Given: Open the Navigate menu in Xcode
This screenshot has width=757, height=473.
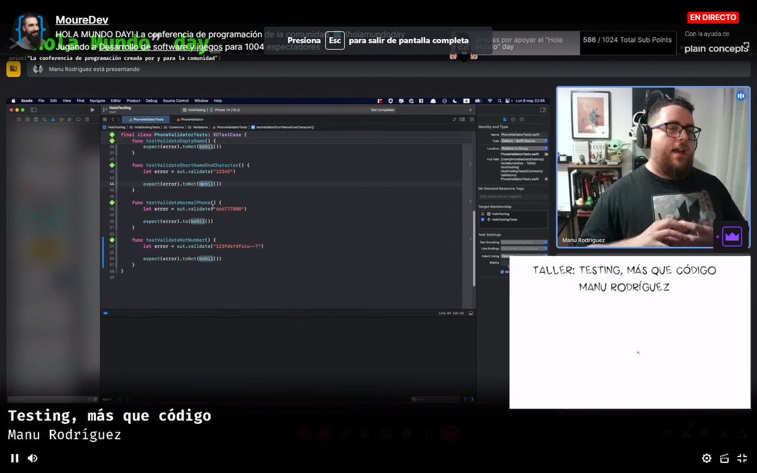Looking at the screenshot, I should point(97,101).
